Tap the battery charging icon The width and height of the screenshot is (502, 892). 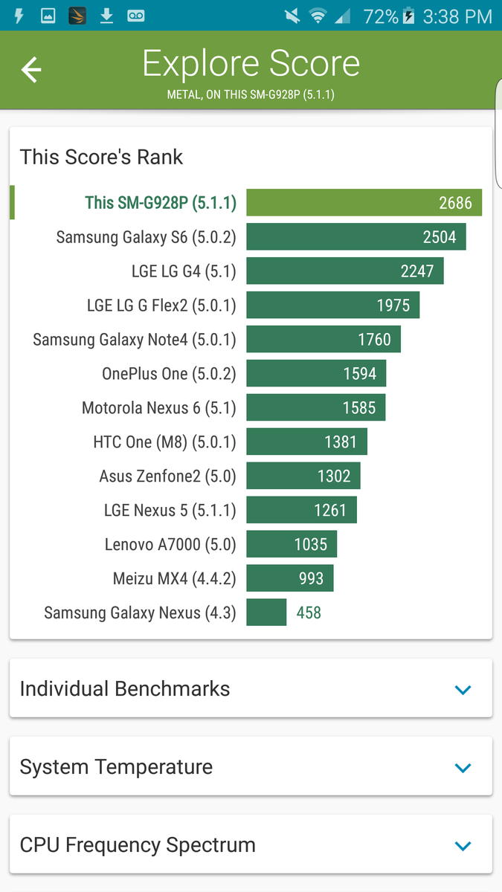[x=409, y=16]
